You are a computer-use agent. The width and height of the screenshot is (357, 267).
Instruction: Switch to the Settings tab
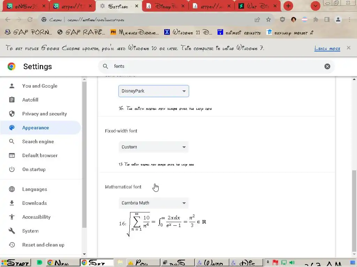[119, 6]
